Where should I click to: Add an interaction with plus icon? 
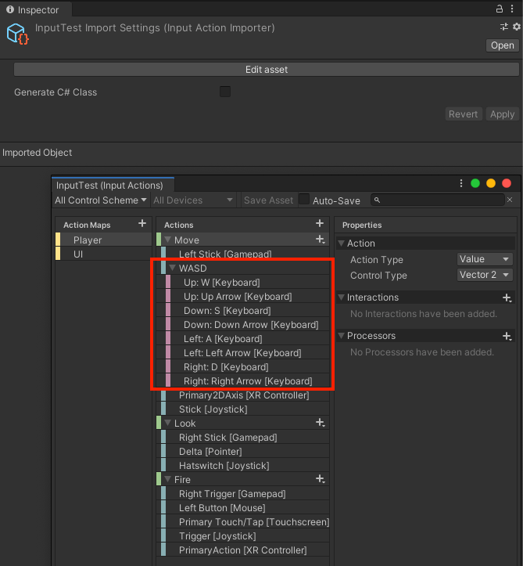tap(507, 297)
